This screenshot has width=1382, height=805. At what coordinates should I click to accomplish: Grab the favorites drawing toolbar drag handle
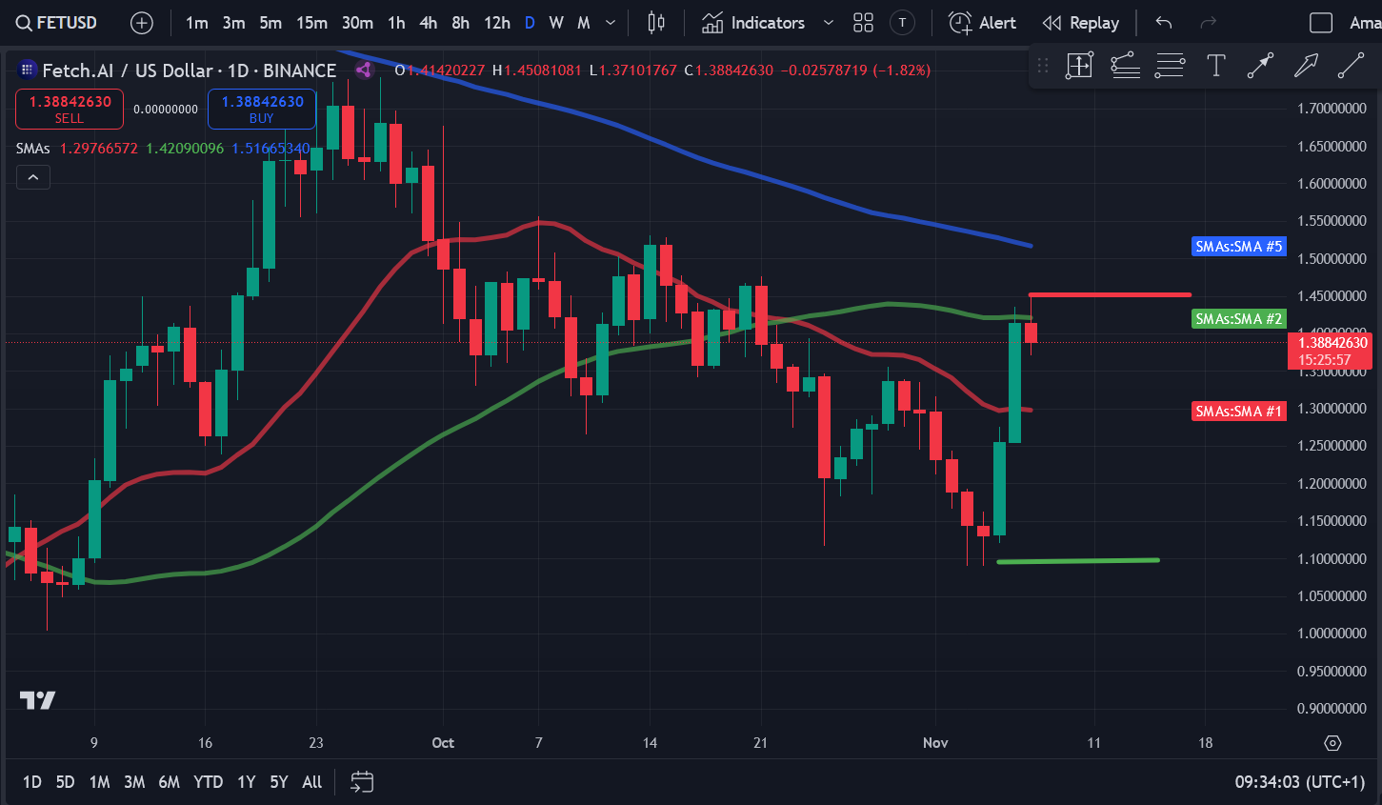tap(1043, 66)
